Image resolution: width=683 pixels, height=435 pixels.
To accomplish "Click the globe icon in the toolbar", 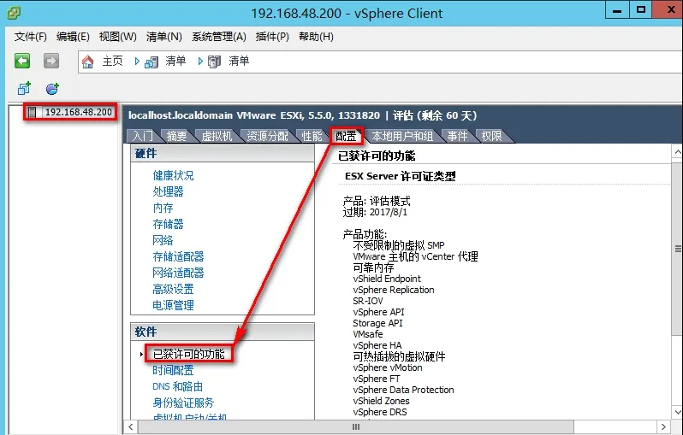I will tap(53, 88).
